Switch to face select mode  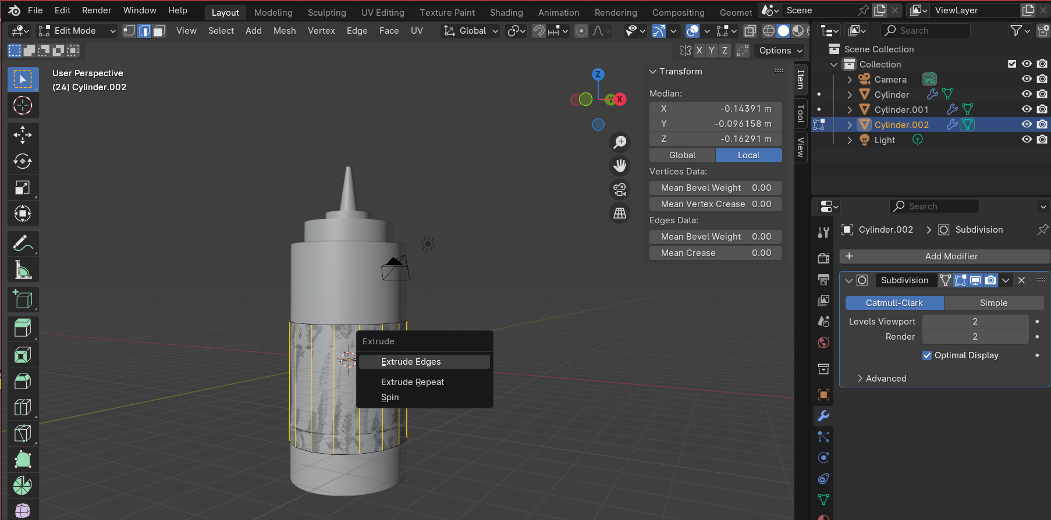pos(159,31)
